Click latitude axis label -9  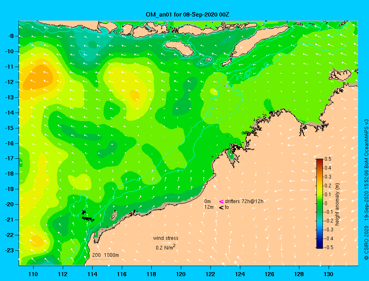click(x=11, y=36)
